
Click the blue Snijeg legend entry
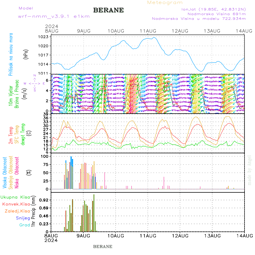(x=23, y=218)
